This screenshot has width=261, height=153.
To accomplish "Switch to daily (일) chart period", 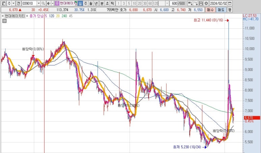I will click(x=80, y=3).
